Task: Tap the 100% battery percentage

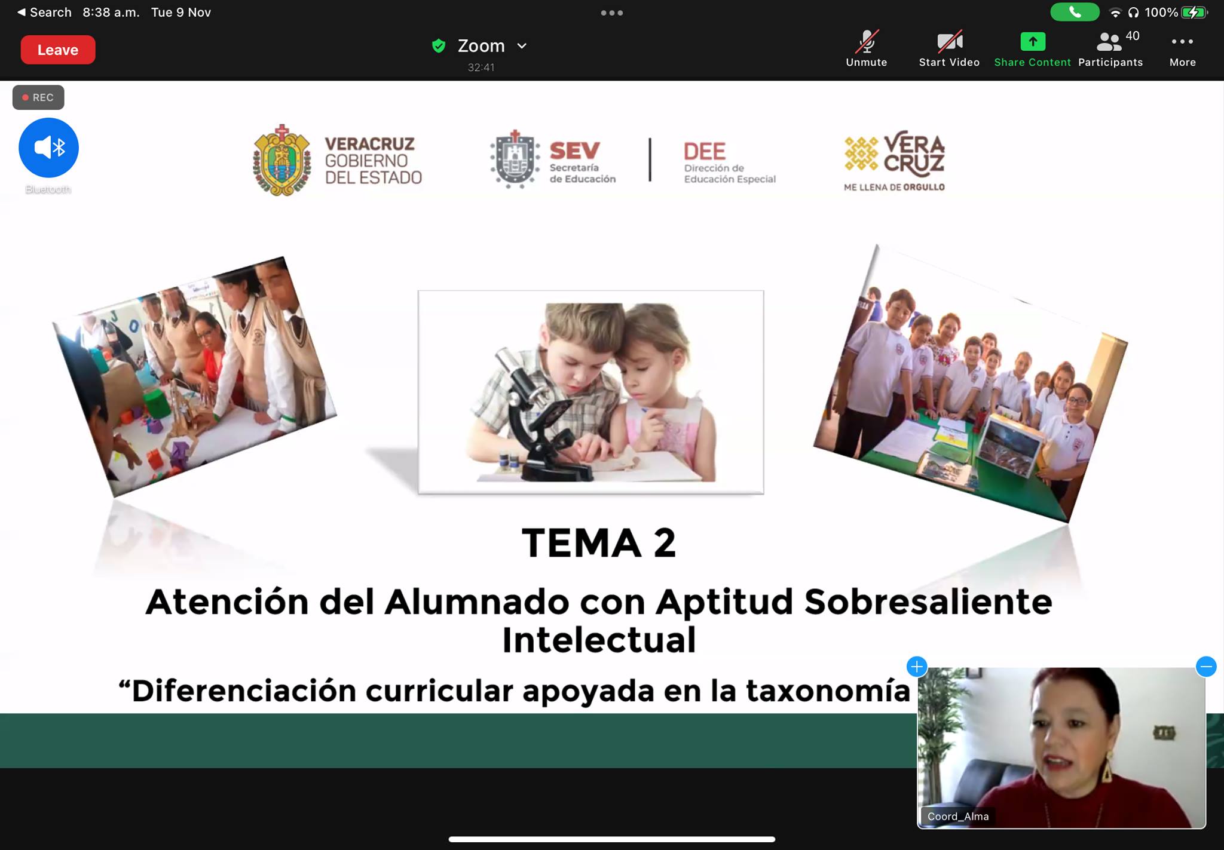Action: click(x=1161, y=12)
